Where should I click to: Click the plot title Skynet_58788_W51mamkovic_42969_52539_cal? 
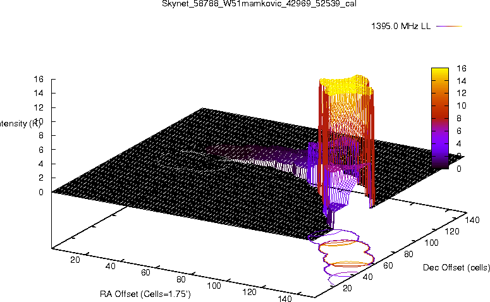[259, 3]
